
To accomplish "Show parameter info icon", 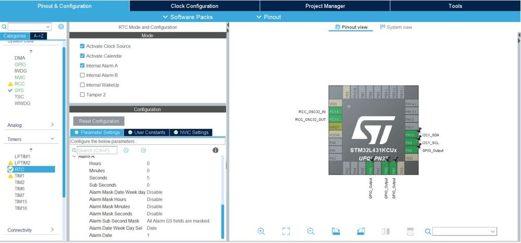I will pyautogui.click(x=215, y=150).
